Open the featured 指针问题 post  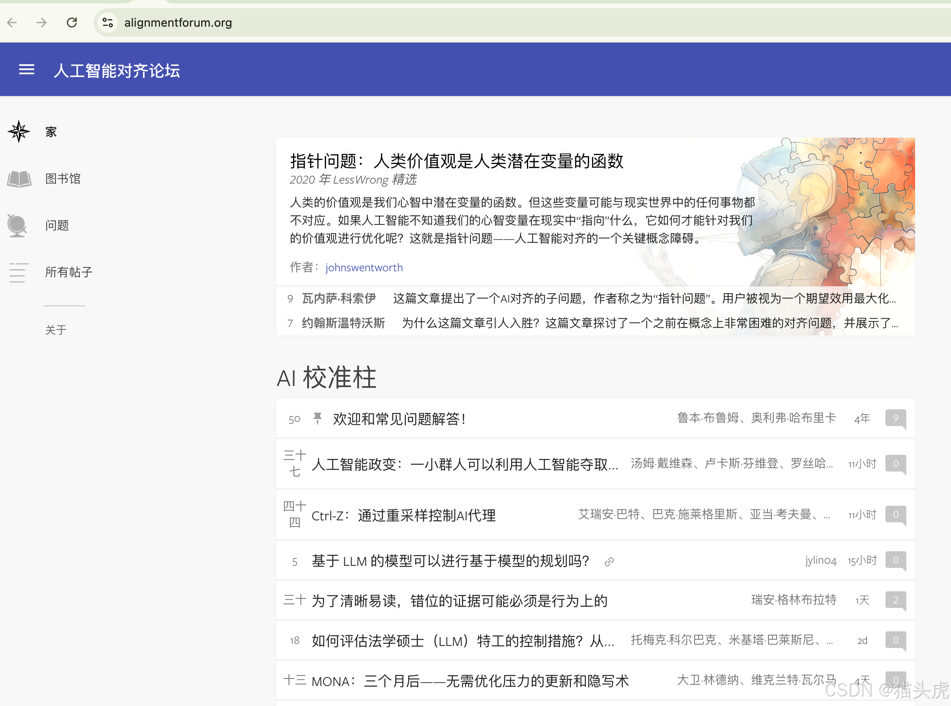click(456, 161)
